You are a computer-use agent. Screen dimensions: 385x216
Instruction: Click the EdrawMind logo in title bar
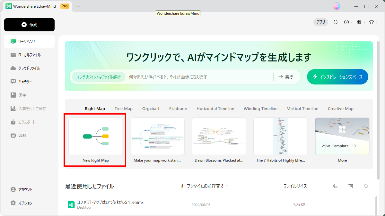[x=9, y=6]
